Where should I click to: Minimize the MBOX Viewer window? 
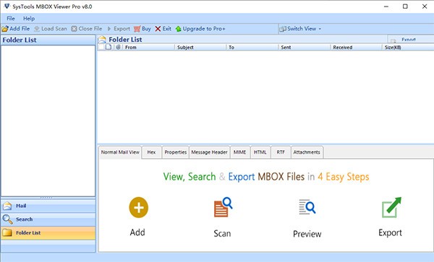pyautogui.click(x=386, y=6)
